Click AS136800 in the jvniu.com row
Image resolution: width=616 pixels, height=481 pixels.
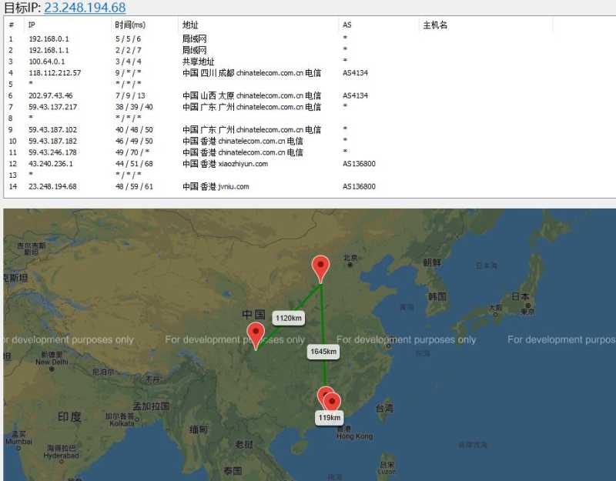tap(359, 186)
